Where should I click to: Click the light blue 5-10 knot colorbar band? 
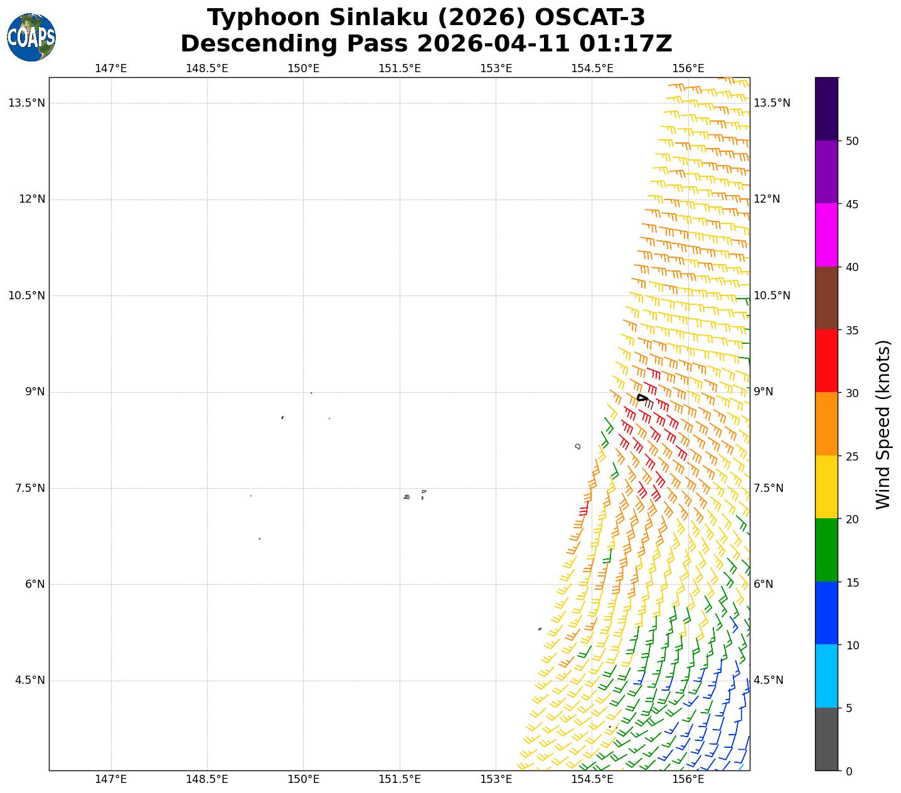coord(826,676)
